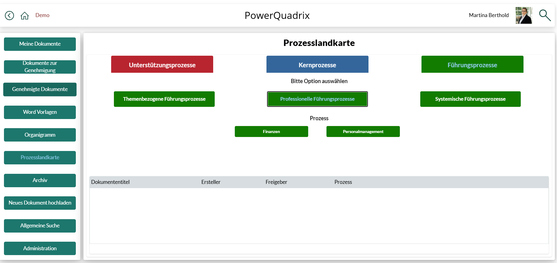The image size is (557, 263).
Task: Click the Martina Berthold user name
Action: pyautogui.click(x=489, y=15)
